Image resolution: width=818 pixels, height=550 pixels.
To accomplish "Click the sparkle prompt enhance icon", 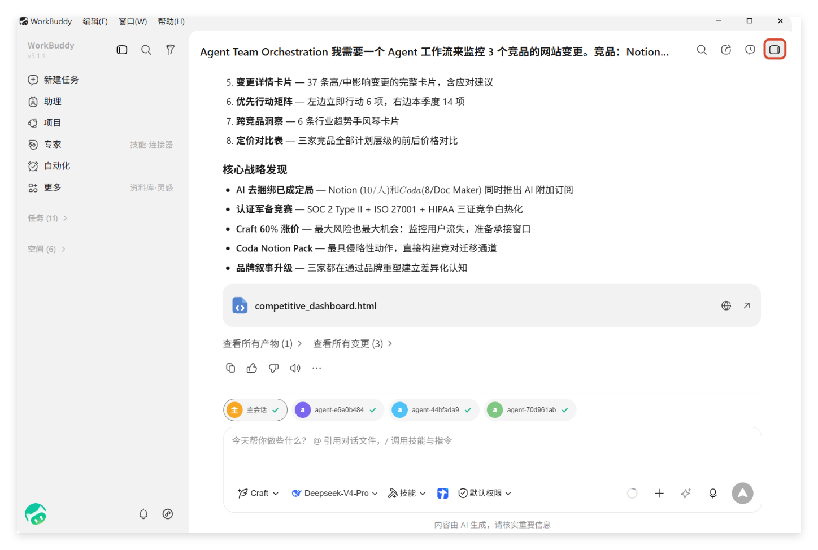I will pos(686,494).
